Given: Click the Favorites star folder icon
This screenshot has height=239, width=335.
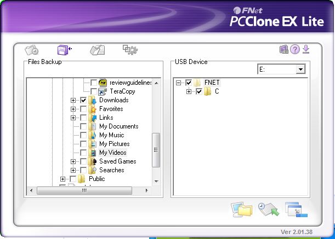Looking at the screenshot, I should [x=92, y=109].
